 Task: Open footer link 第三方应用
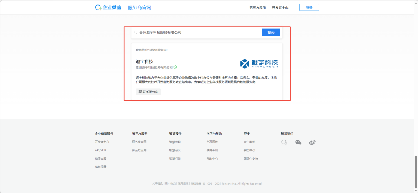click(x=139, y=150)
